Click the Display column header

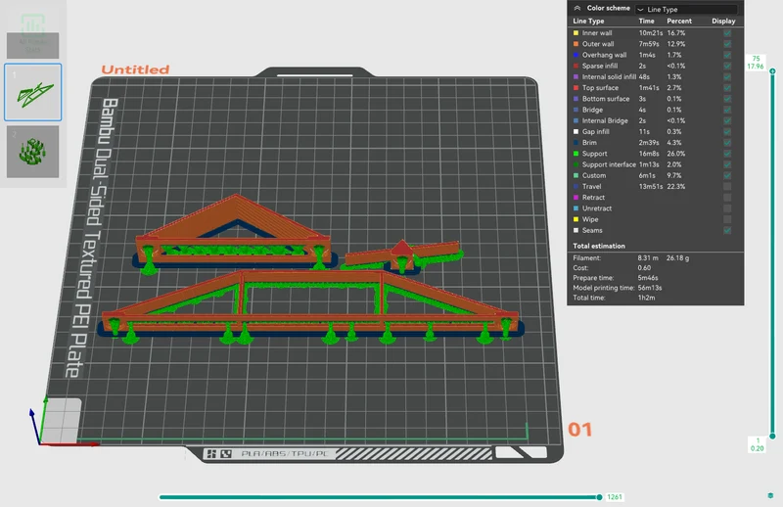pos(723,21)
